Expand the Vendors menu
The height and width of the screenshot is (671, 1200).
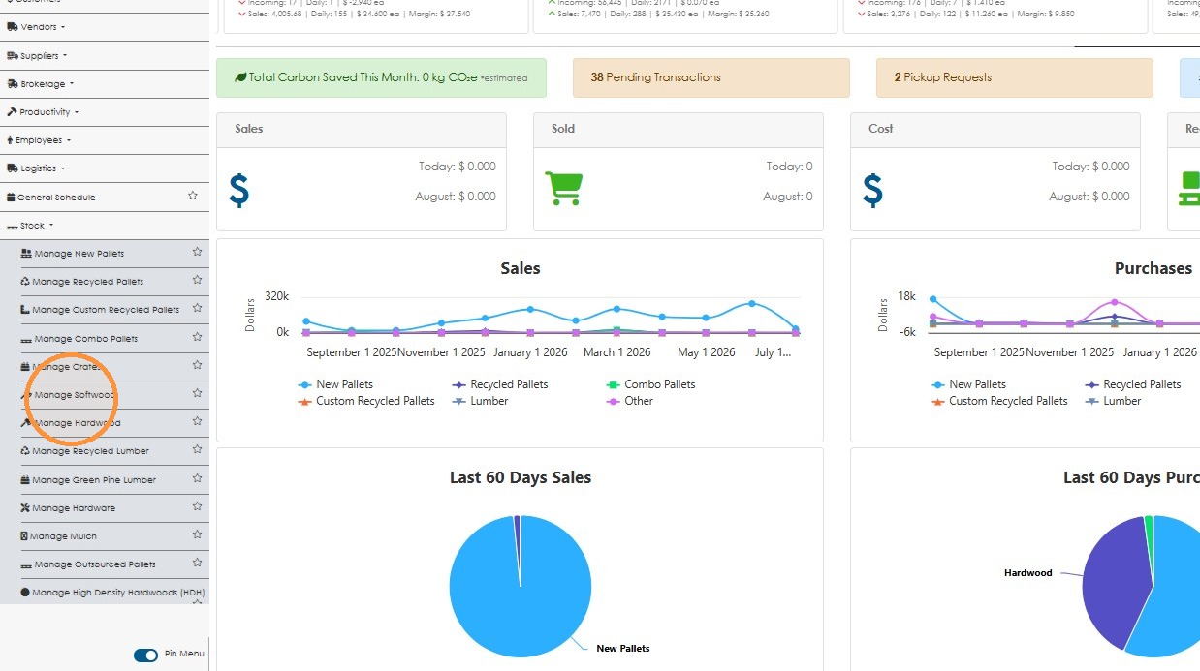(36, 27)
